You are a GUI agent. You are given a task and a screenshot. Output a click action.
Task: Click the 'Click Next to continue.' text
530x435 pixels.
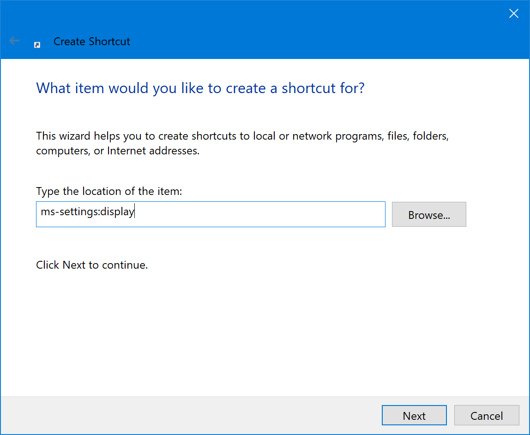pyautogui.click(x=92, y=265)
